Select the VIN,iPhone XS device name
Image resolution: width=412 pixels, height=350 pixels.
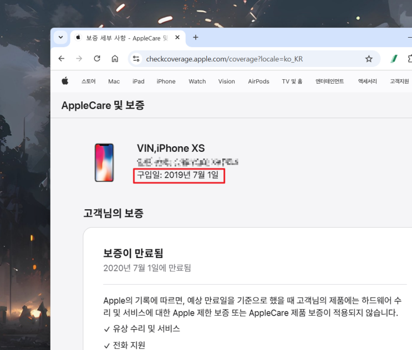point(171,148)
